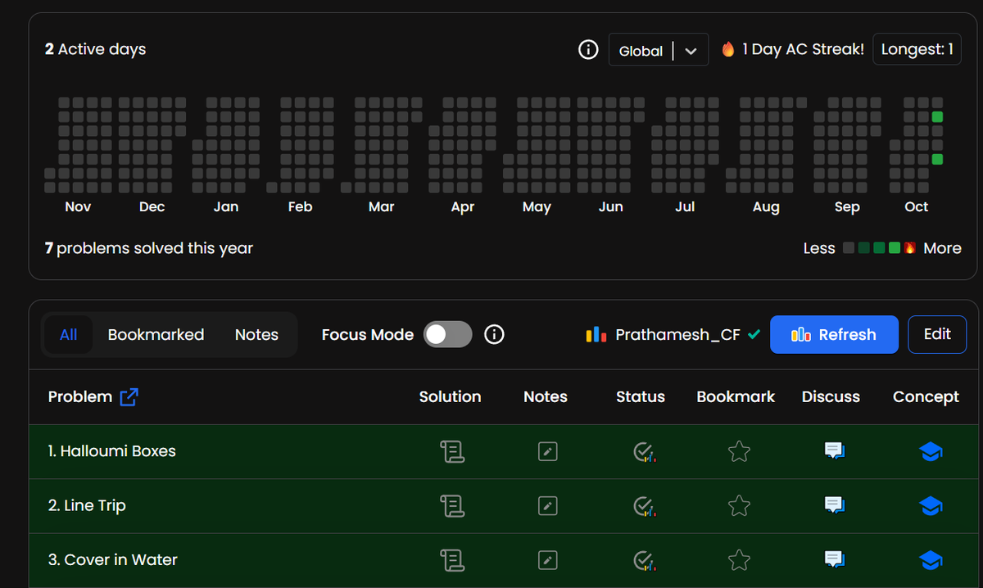This screenshot has width=983, height=588.
Task: Open the concept for Halloumi Boxes
Action: pos(931,451)
